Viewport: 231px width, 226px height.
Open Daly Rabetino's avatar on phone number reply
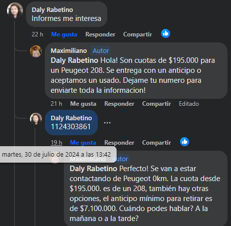[x=36, y=119]
